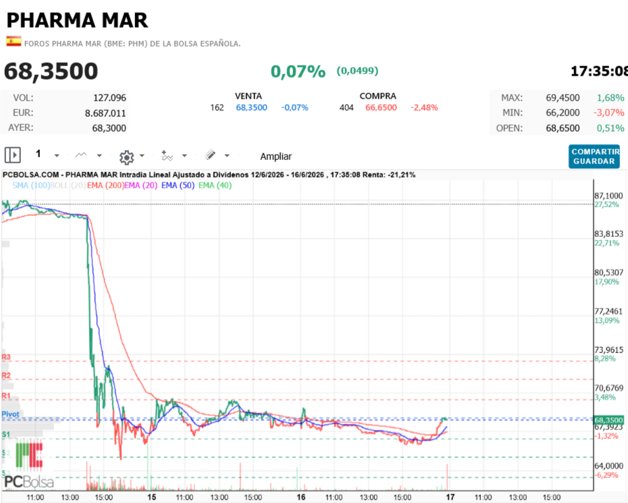Click the MIN value 66,2000
The image size is (628, 503).
pos(562,113)
